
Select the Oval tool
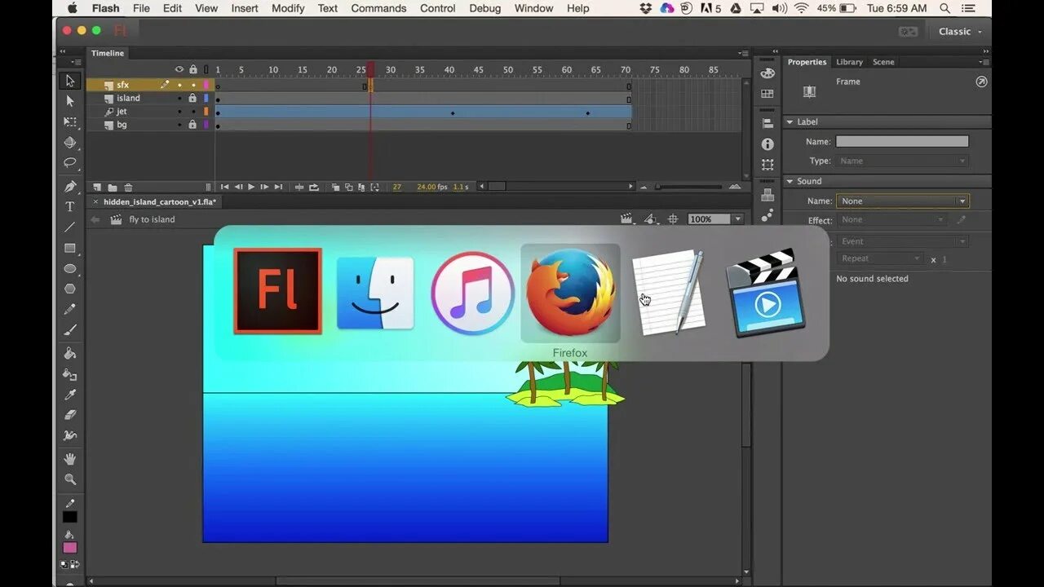pos(70,268)
